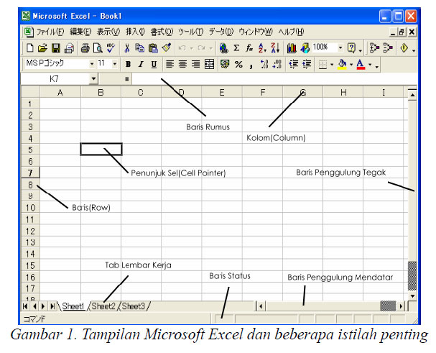
Task: Click the red Font Color A
Action: click(361, 64)
